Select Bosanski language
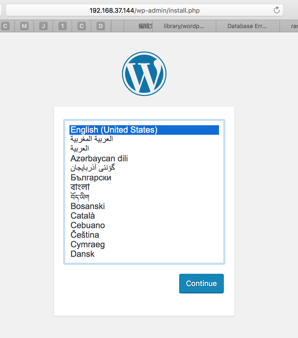The width and height of the screenshot is (298, 338). 144,206
